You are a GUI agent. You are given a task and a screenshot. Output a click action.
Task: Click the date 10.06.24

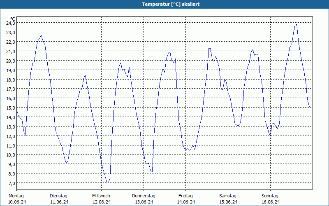[x=17, y=202]
